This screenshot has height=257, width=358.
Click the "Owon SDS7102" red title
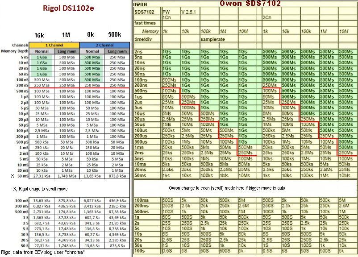tap(250, 3)
